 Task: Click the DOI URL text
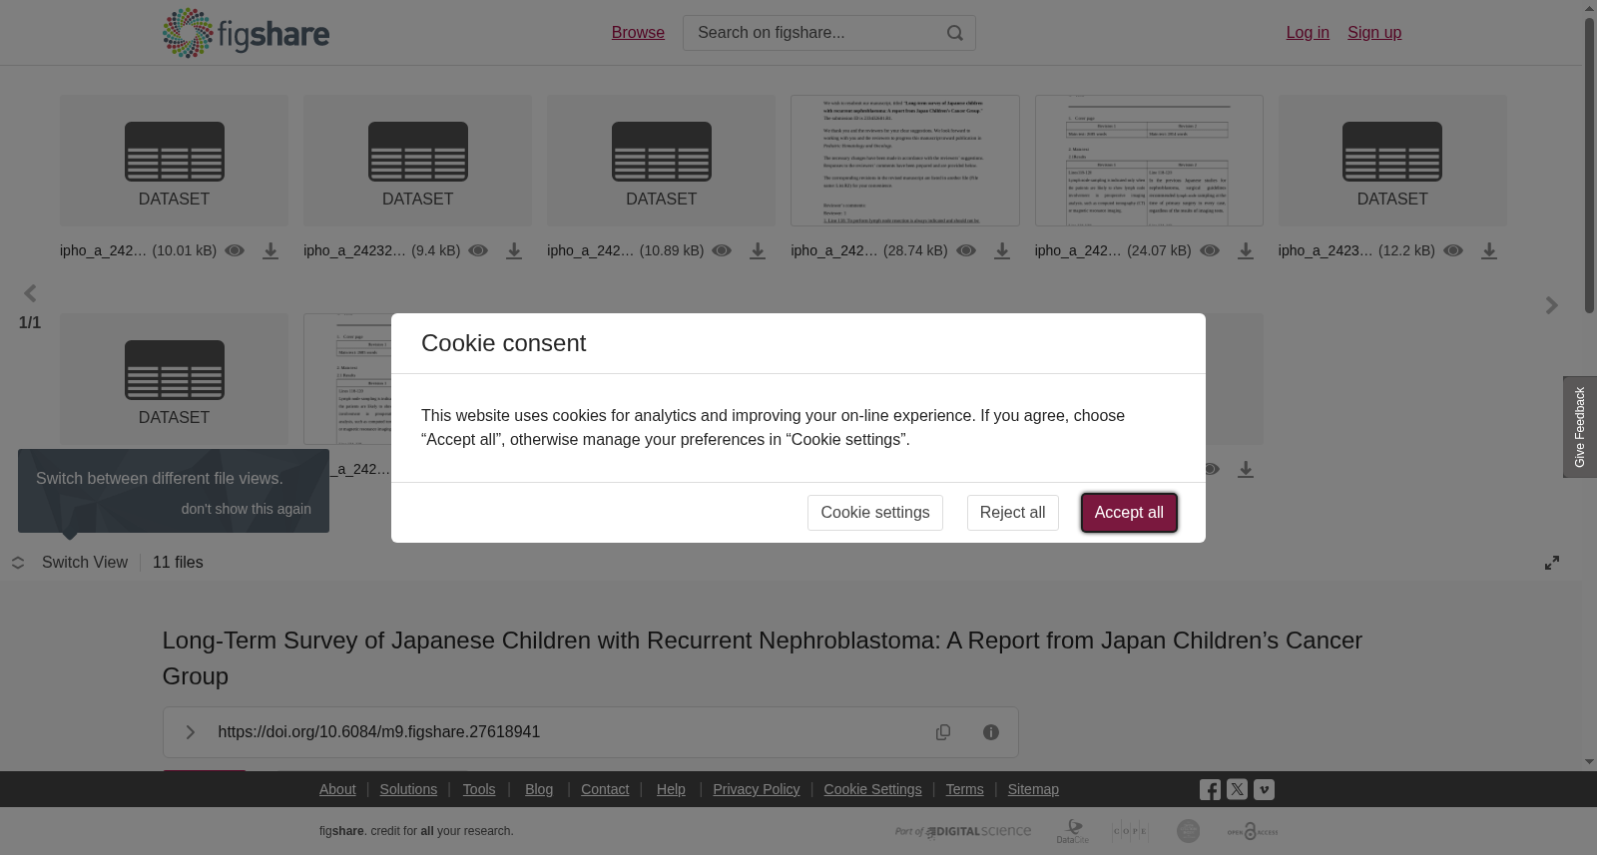tap(379, 732)
